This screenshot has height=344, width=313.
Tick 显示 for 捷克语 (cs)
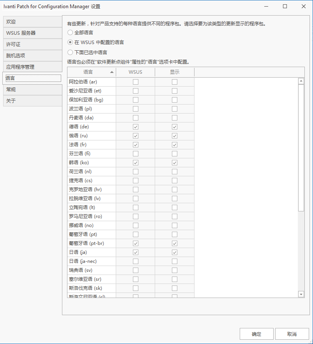[x=175, y=181]
